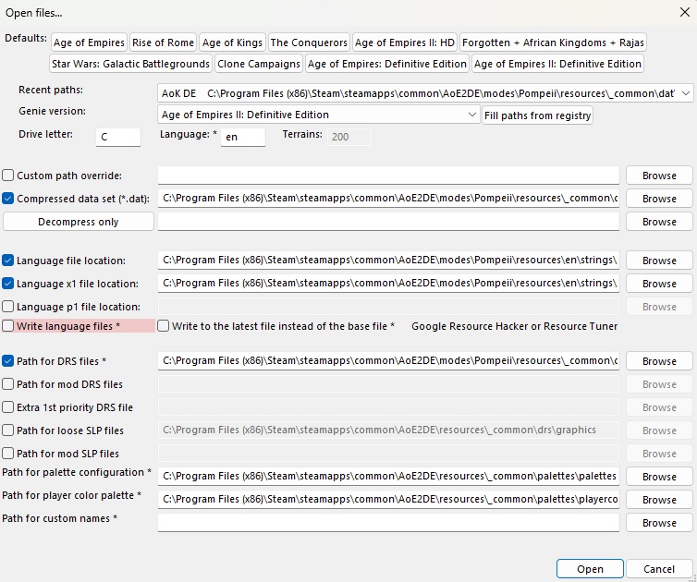Image resolution: width=697 pixels, height=582 pixels.
Task: Browse for Custom path override
Action: 659,176
